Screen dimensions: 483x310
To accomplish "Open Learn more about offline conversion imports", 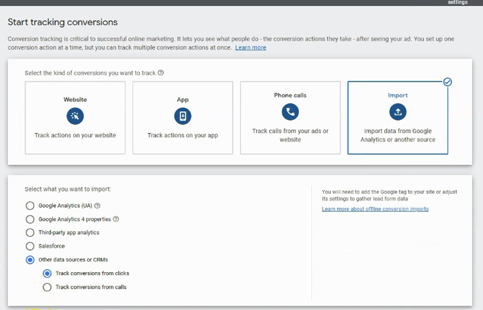I will (375, 209).
